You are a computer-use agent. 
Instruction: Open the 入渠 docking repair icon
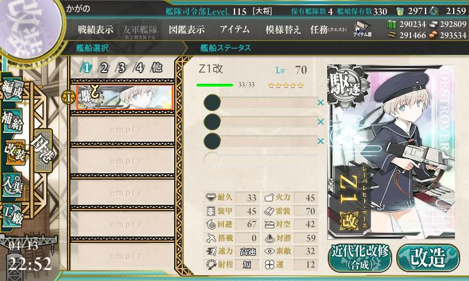pyautogui.click(x=12, y=184)
